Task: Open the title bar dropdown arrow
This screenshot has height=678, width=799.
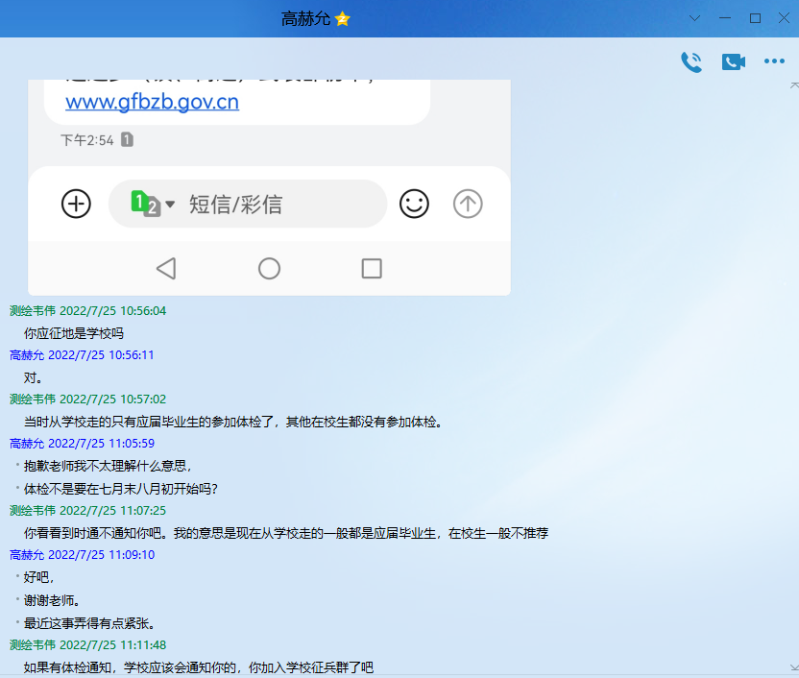Action: [x=695, y=18]
